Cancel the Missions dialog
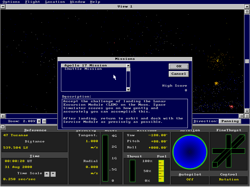This screenshot has height=187, width=250. (x=179, y=74)
